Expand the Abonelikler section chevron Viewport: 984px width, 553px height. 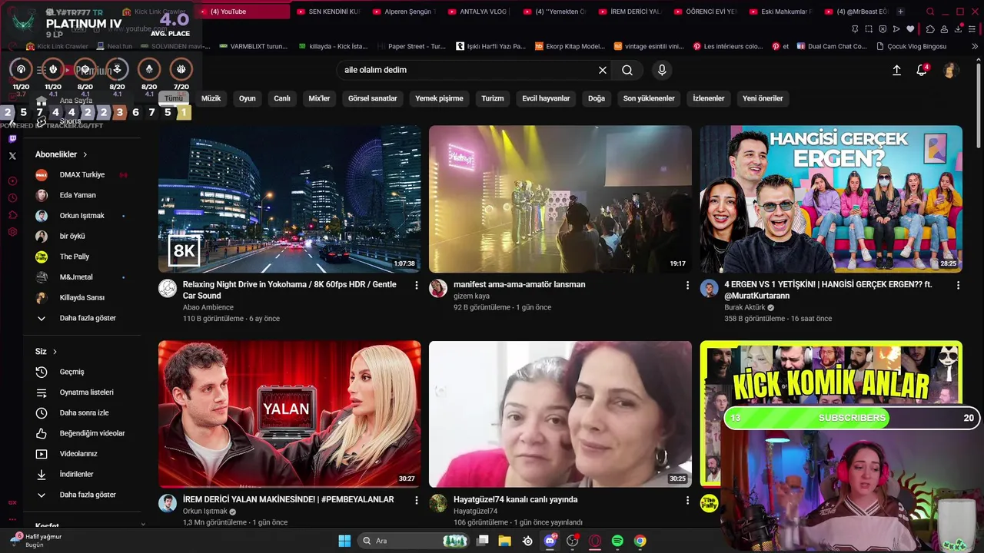click(85, 154)
